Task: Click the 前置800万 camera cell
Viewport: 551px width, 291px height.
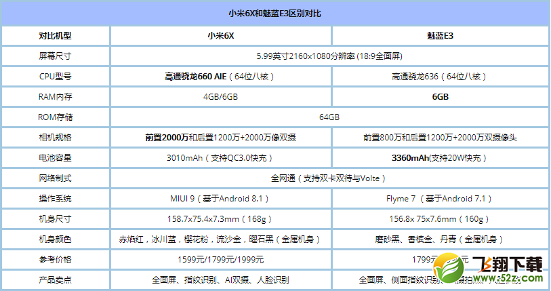Action: pos(441,137)
